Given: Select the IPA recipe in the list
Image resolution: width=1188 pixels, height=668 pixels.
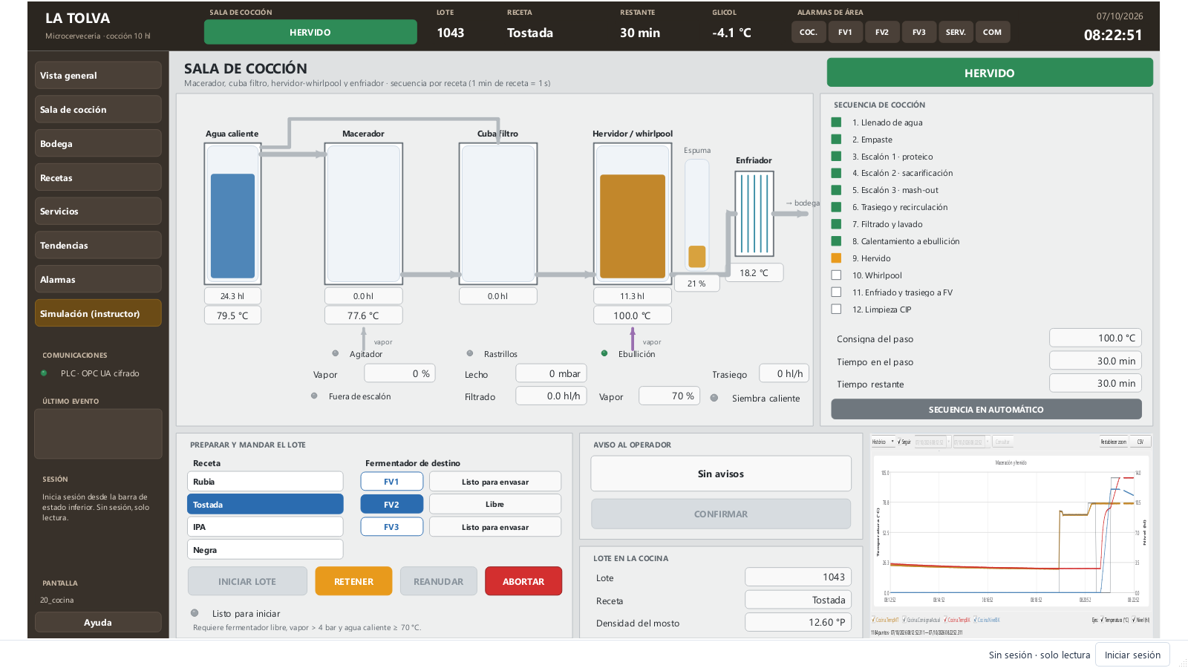Looking at the screenshot, I should pyautogui.click(x=265, y=527).
